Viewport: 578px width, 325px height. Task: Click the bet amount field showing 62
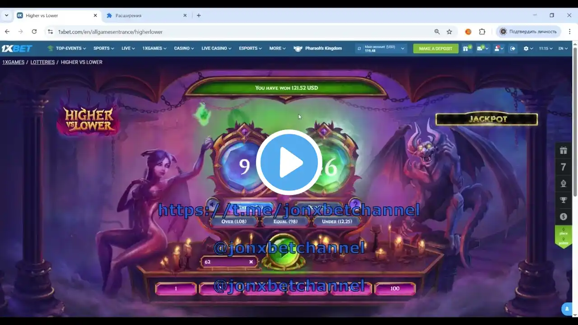[x=229, y=262]
